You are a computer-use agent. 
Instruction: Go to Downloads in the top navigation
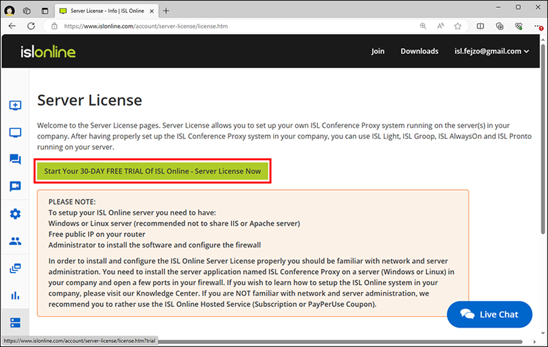pos(419,51)
